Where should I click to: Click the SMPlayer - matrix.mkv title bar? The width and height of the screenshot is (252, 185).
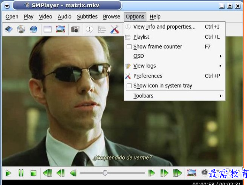(x=67, y=5)
